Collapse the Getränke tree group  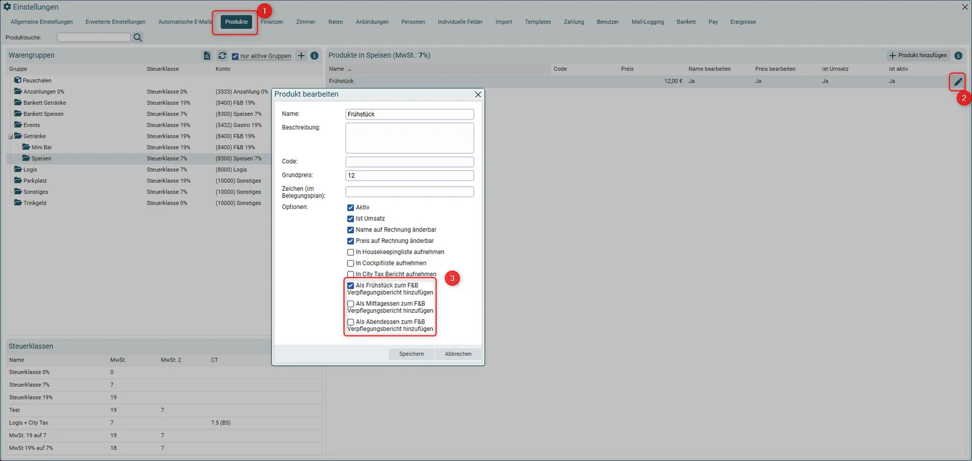click(x=10, y=137)
